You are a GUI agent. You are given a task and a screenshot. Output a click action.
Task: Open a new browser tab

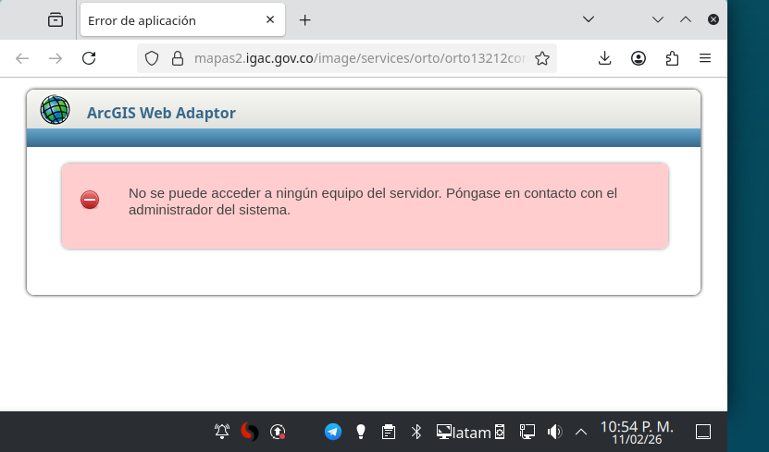pos(304,20)
